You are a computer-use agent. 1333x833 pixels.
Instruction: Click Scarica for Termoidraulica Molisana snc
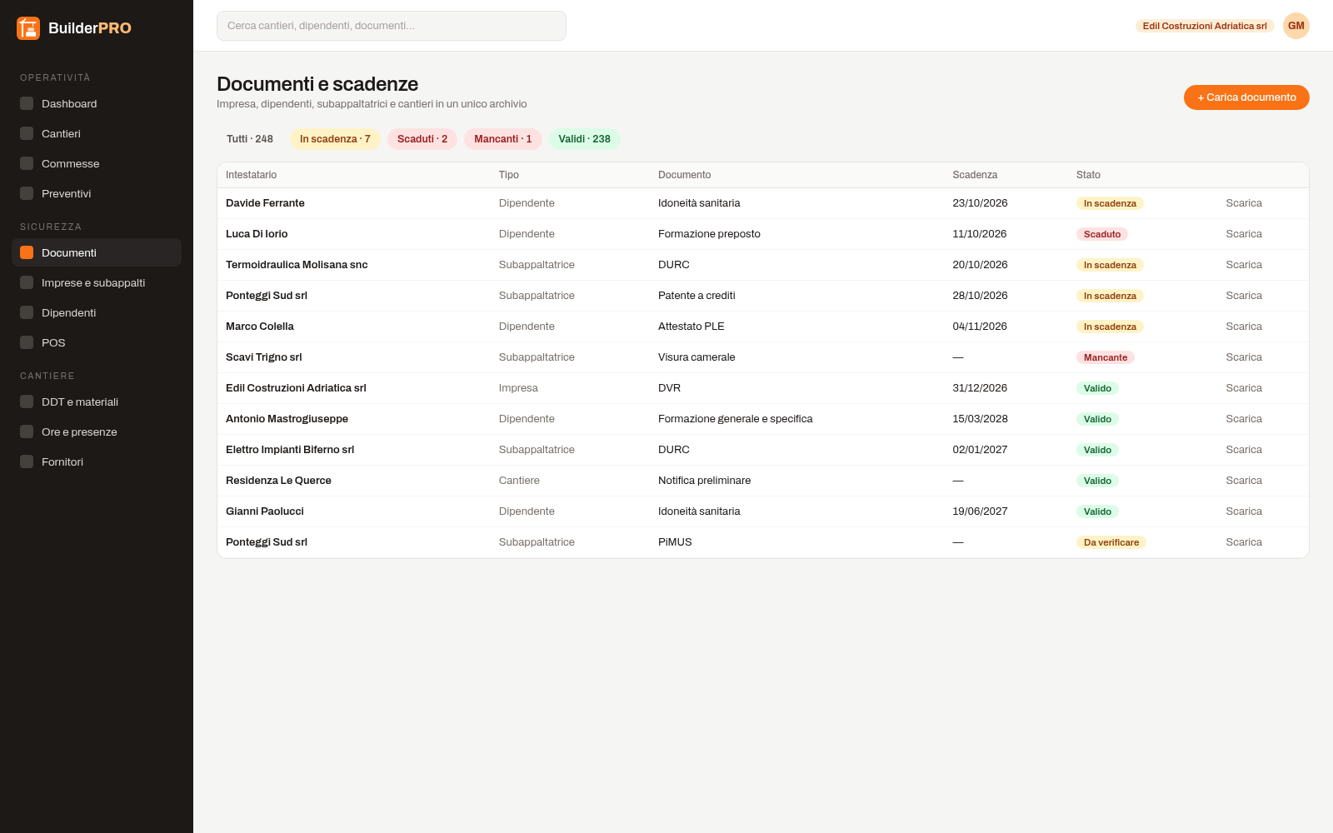1244,265
